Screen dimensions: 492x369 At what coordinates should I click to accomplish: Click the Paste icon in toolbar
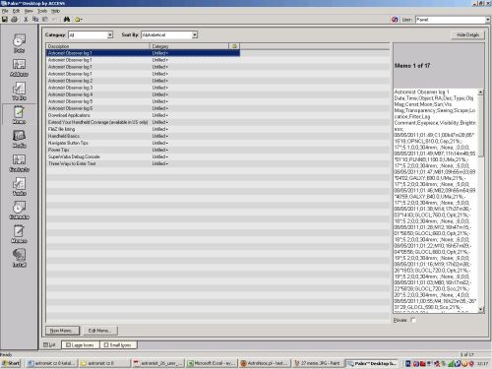(x=45, y=20)
